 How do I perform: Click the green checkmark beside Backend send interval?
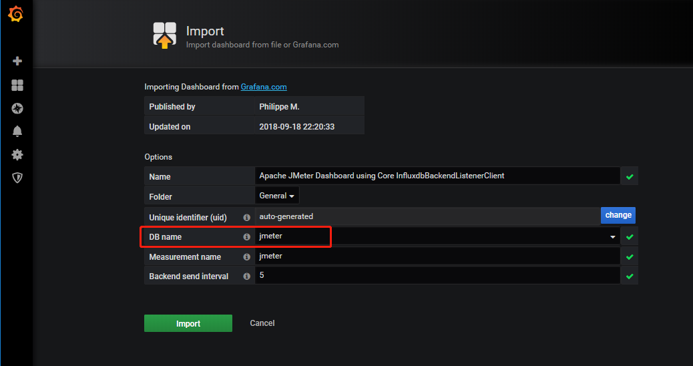coord(630,277)
